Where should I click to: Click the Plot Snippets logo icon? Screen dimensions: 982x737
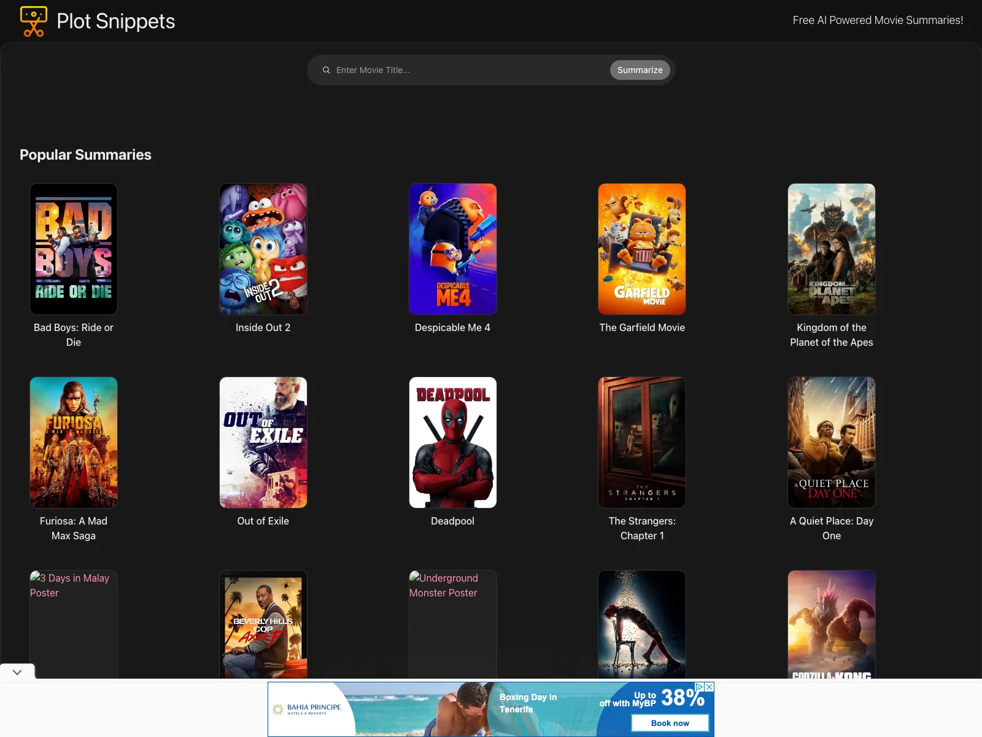pos(33,21)
